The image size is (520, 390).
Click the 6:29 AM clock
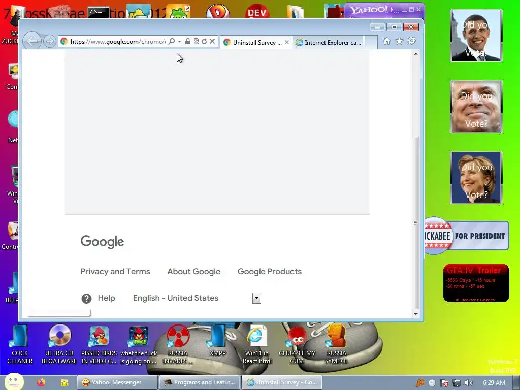(x=494, y=383)
